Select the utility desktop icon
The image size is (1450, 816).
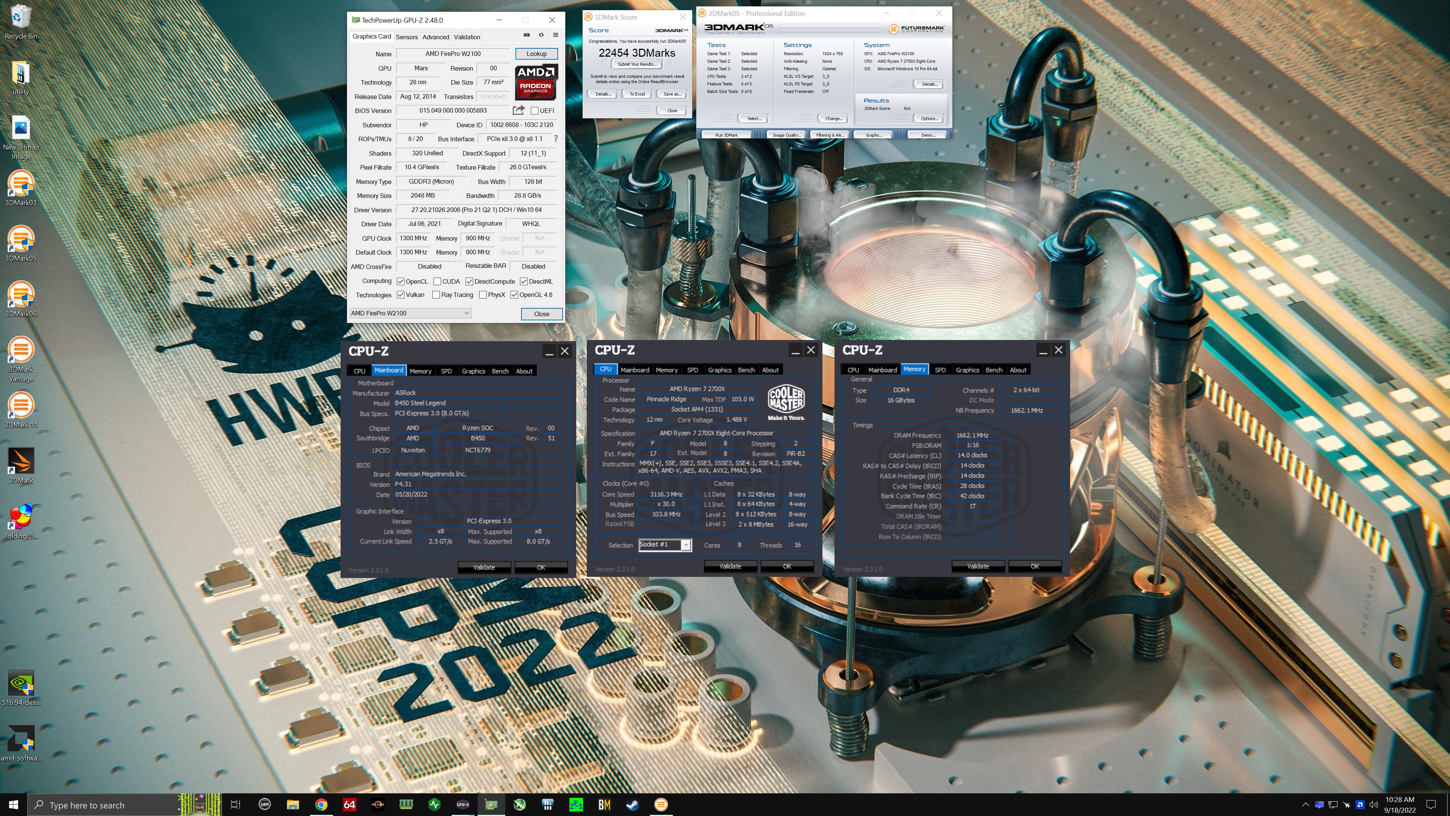(x=21, y=78)
